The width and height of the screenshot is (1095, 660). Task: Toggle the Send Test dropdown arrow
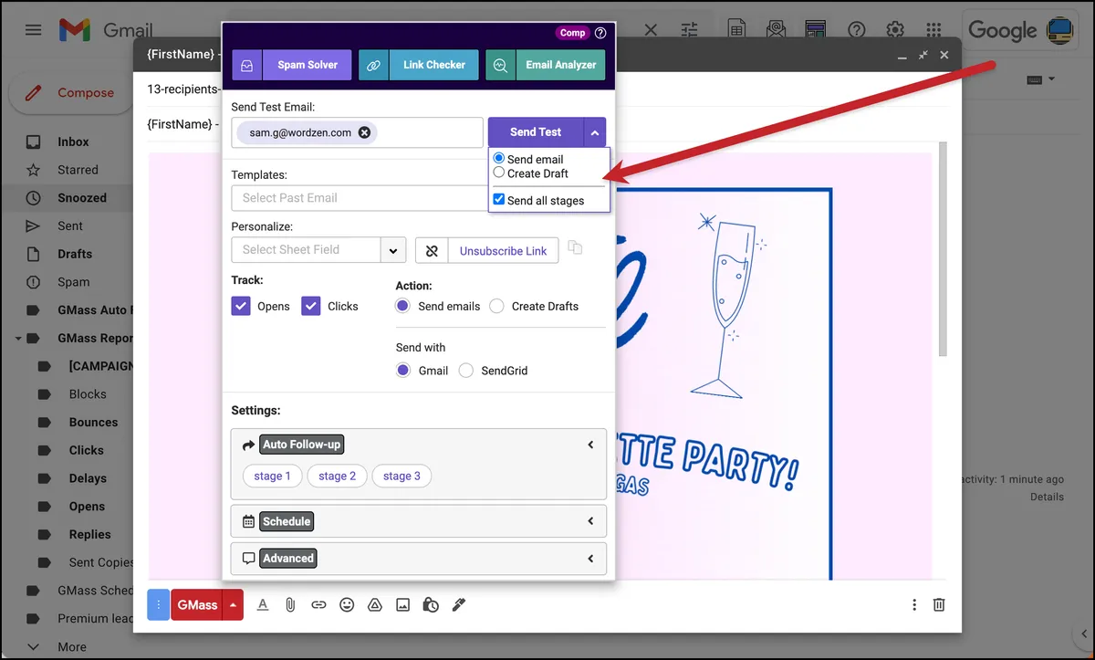click(595, 132)
